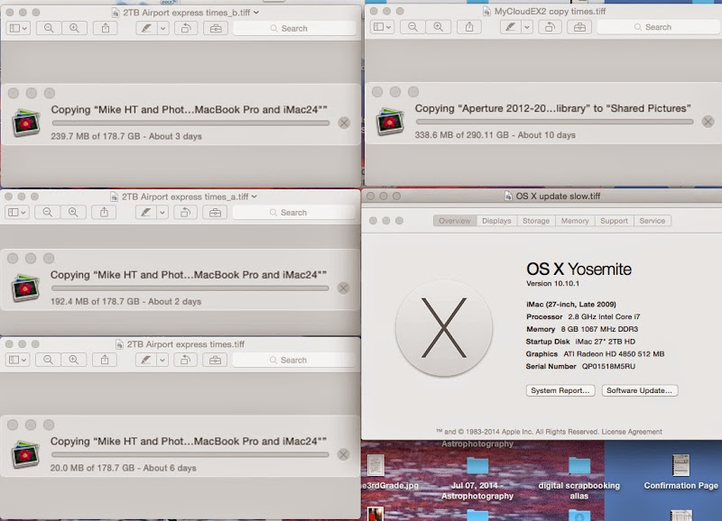The image size is (722, 521).
Task: Share from 2TB Airport express times.tiff window
Action: click(105, 360)
